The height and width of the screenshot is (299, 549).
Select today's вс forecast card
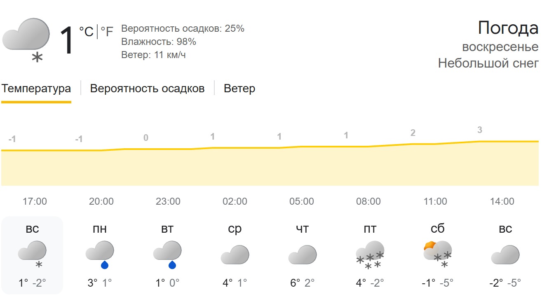(32, 255)
